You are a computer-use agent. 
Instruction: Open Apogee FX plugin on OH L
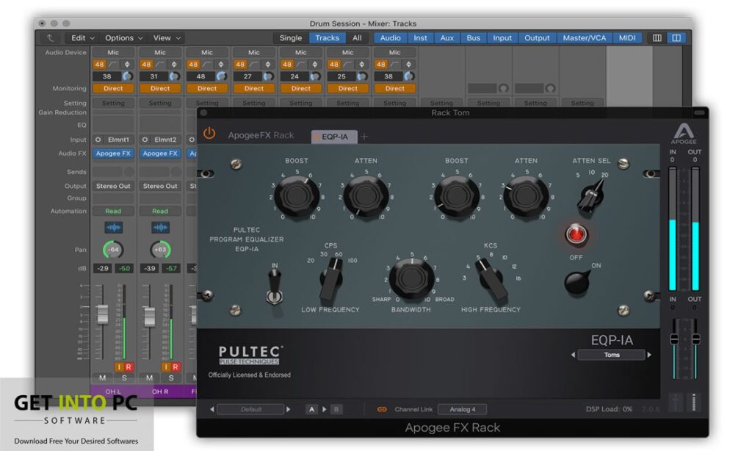tap(113, 154)
